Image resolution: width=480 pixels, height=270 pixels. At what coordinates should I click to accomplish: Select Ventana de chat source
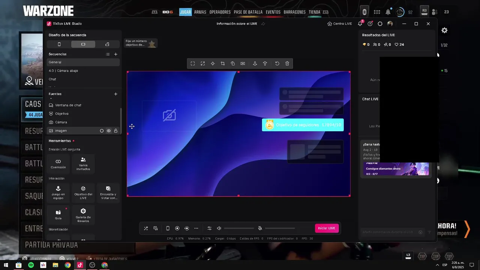(83, 105)
